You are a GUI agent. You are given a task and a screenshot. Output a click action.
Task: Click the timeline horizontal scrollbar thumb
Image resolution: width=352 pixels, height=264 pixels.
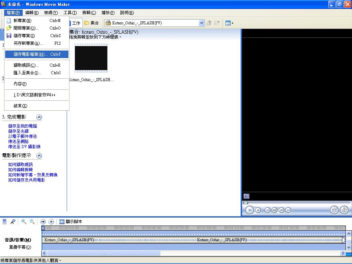tap(104, 253)
